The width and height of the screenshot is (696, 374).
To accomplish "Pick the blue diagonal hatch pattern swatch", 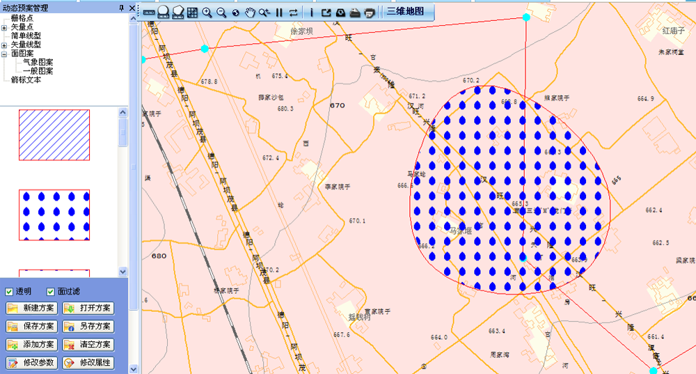I will coord(54,135).
